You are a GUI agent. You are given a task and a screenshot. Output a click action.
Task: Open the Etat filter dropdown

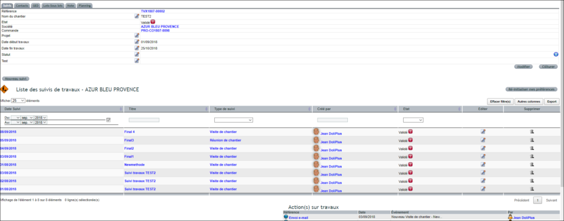click(413, 120)
